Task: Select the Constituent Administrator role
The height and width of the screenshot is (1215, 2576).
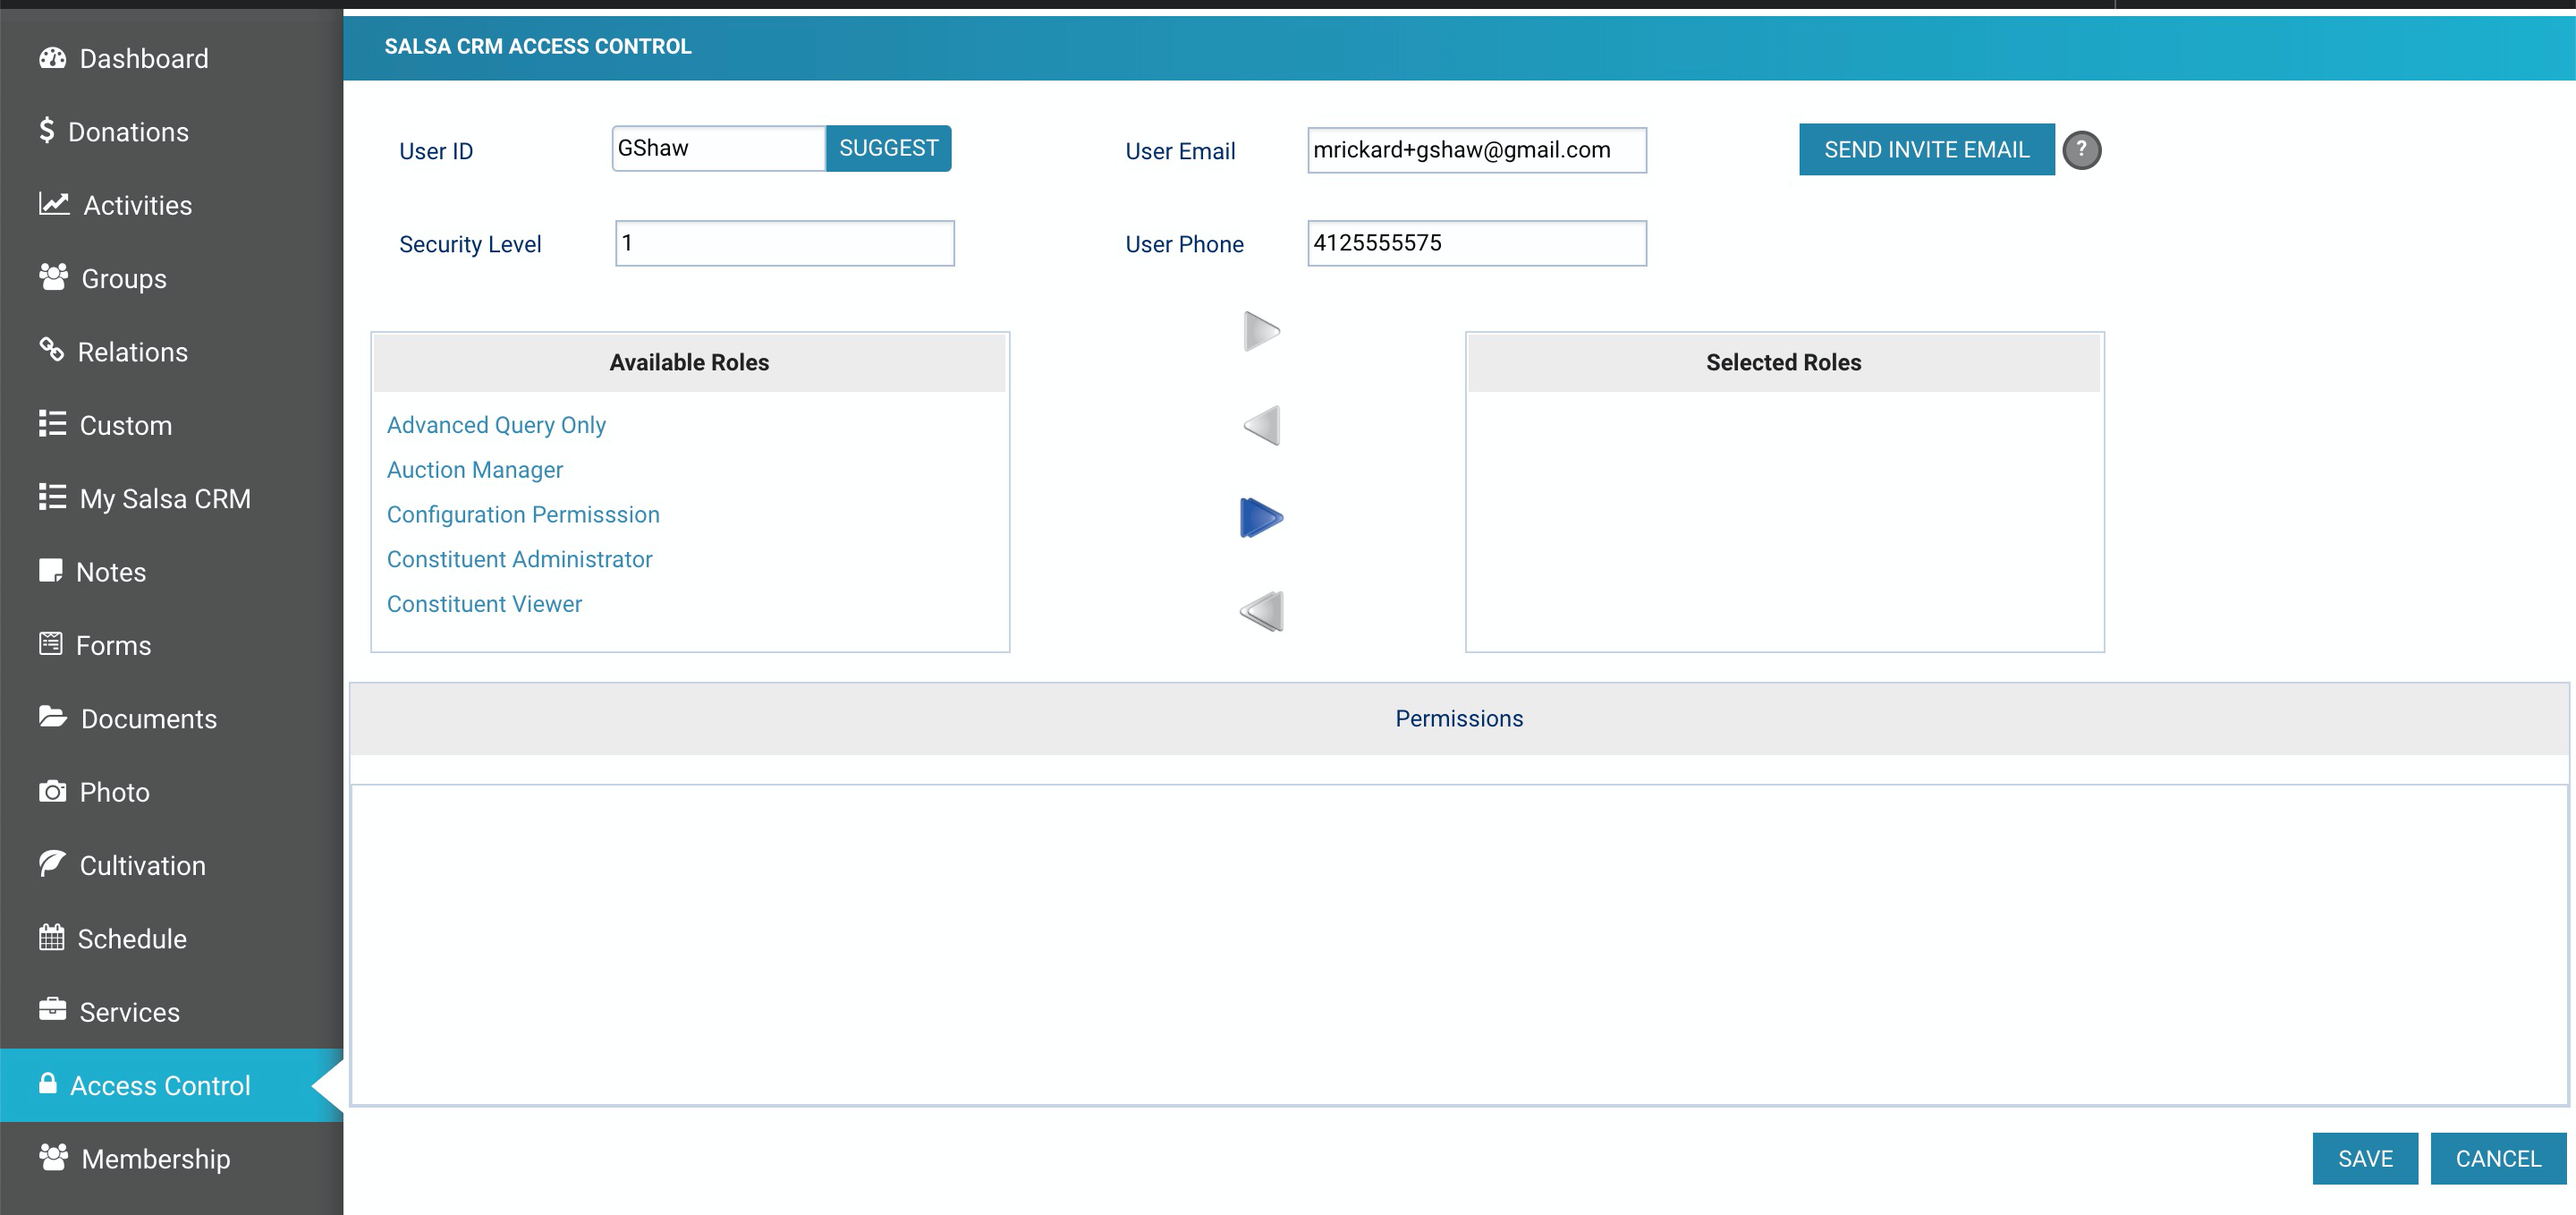Action: [x=520, y=559]
